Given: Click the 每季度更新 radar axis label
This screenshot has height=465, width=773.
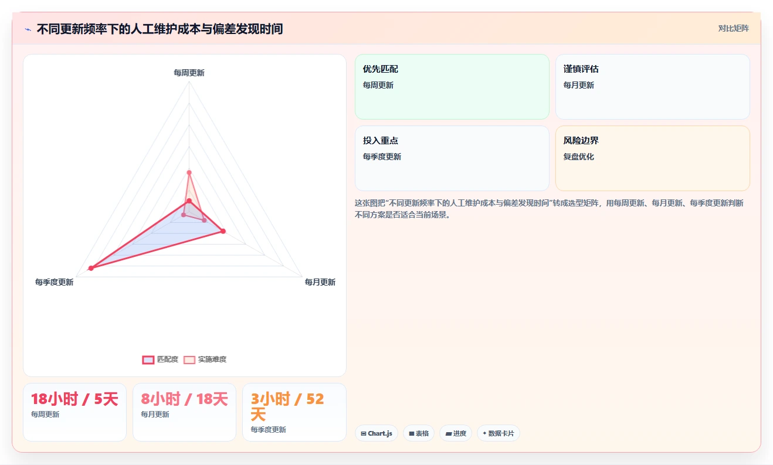Looking at the screenshot, I should 55,282.
